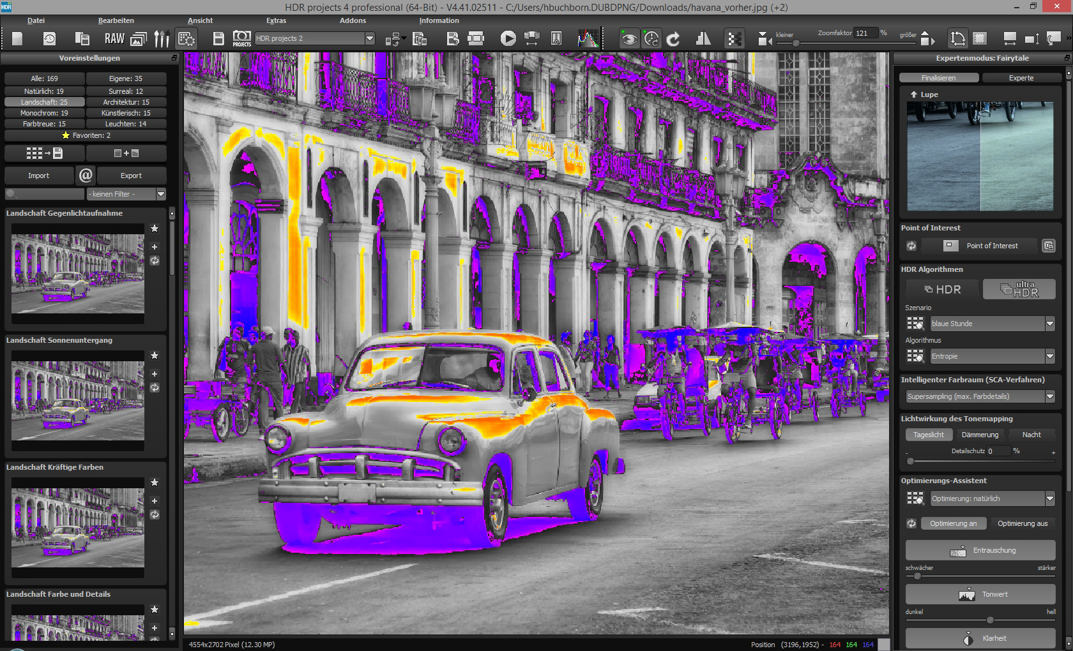Switch to the Experte tab

(1021, 78)
